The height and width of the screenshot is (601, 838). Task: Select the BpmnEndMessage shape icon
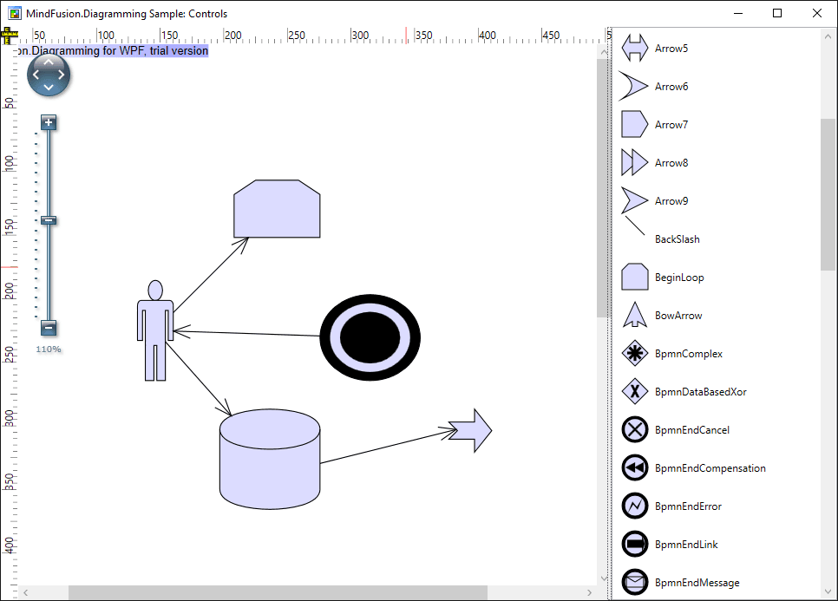[x=634, y=582]
